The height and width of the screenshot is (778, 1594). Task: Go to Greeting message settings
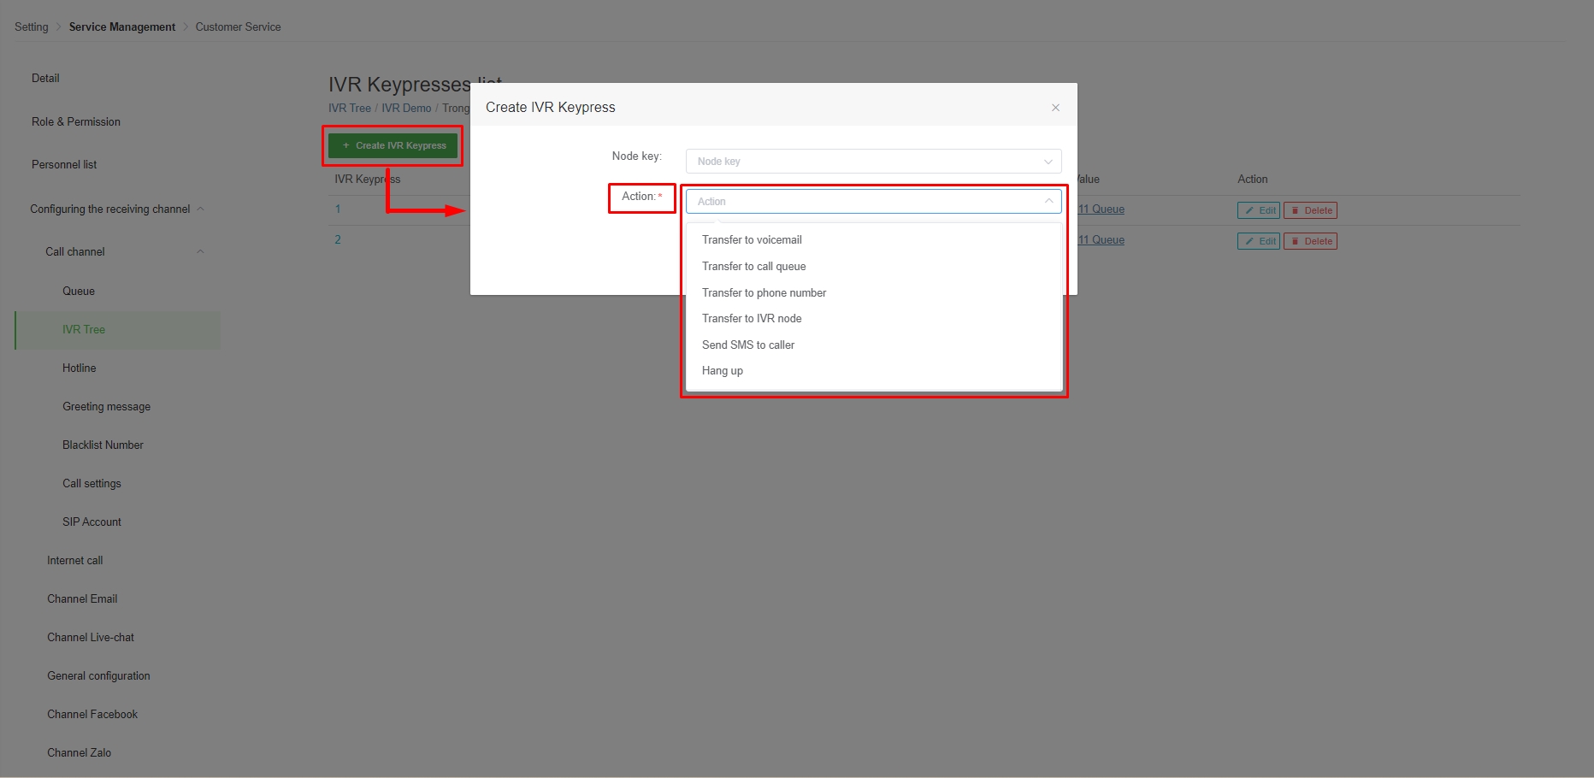pyautogui.click(x=106, y=407)
